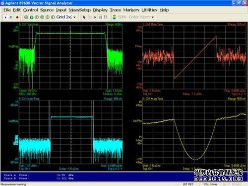Toggle trace C selector button
Viewport: 248px width, 186px height.
coord(37,17)
